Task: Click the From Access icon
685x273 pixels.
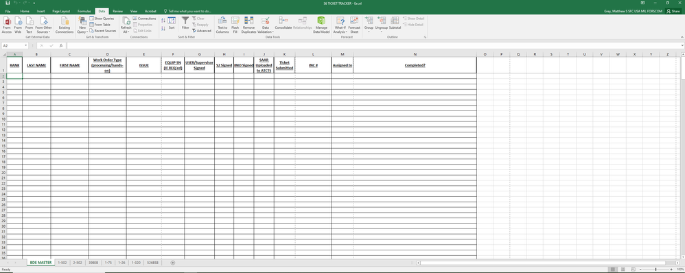Action: pyautogui.click(x=7, y=25)
